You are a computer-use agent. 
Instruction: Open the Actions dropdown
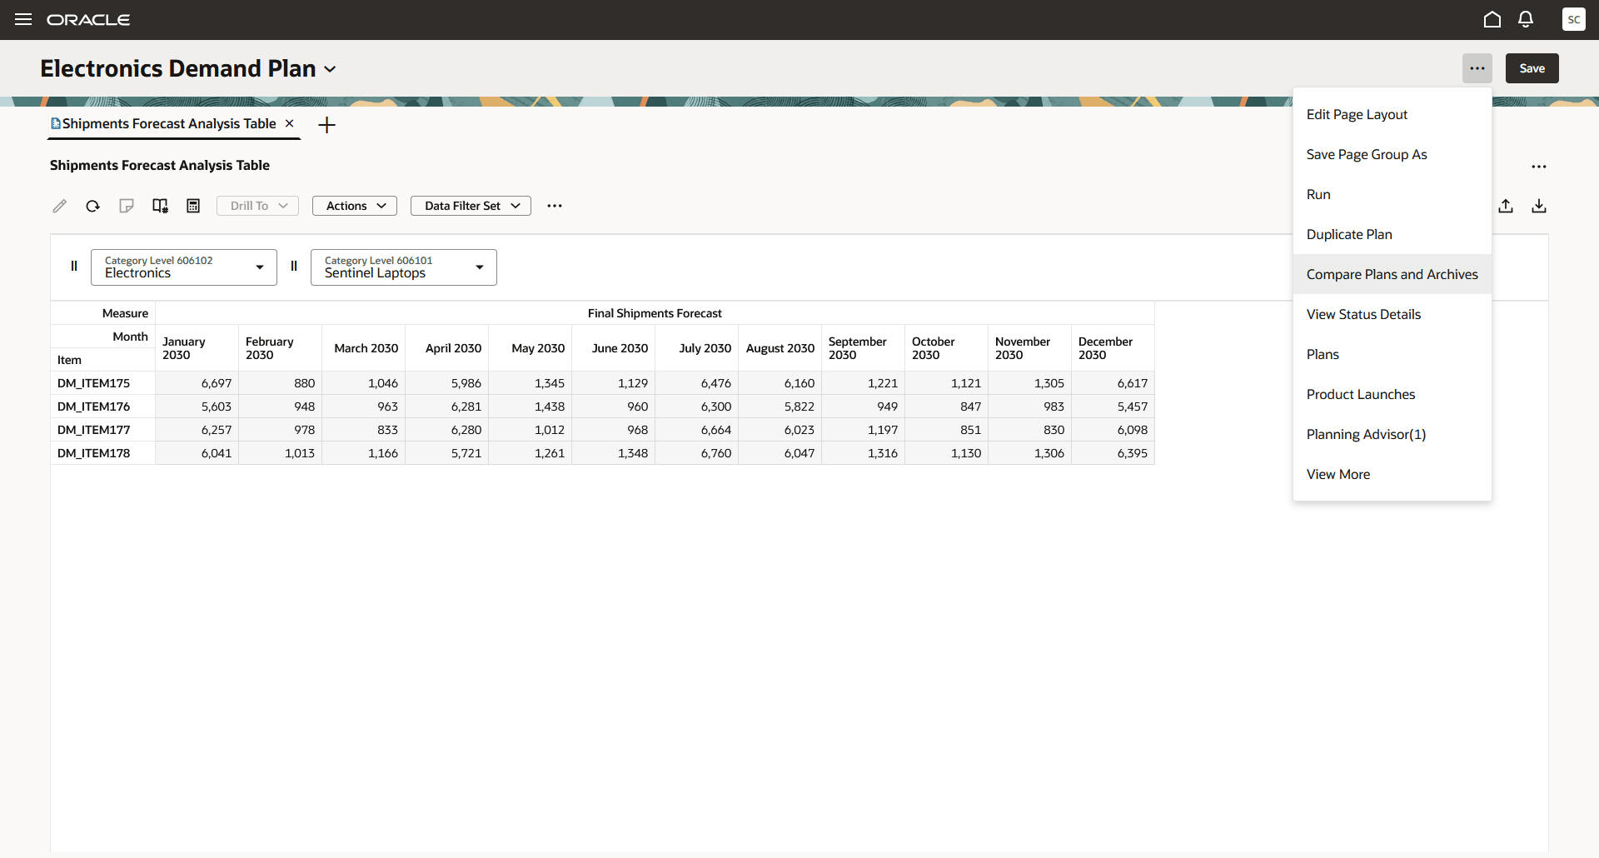(355, 206)
